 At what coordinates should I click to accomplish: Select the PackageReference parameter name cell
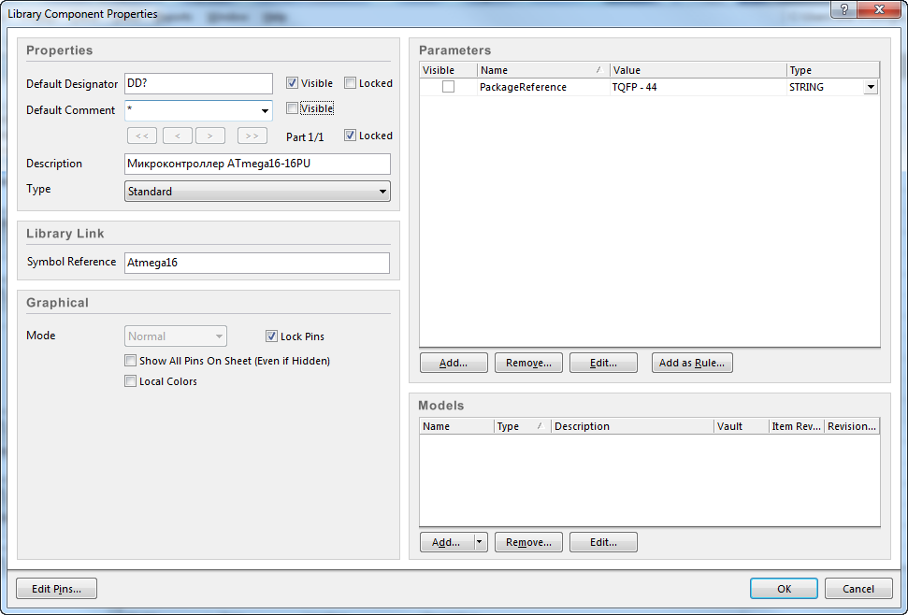[x=543, y=87]
